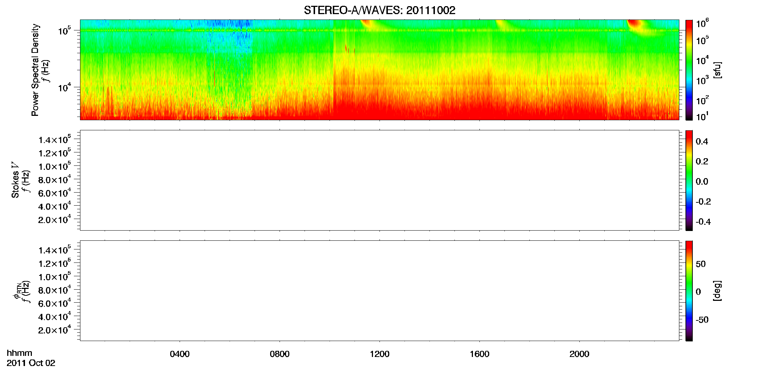Screen dimensions: 759x391
Task: Click the hhmm time format label
Action: [x=19, y=353]
